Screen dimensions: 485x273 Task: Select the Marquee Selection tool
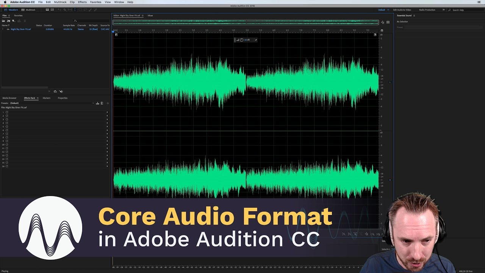[x=80, y=10]
